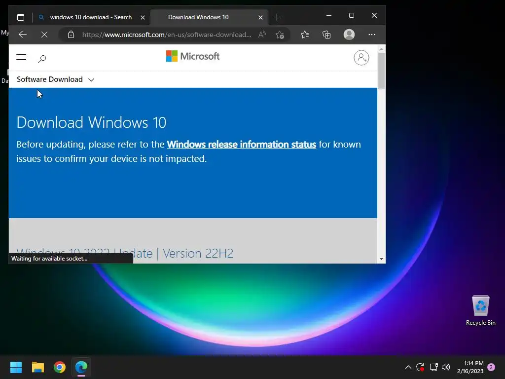Click the 'Download Windows 10' page heading

tap(91, 122)
